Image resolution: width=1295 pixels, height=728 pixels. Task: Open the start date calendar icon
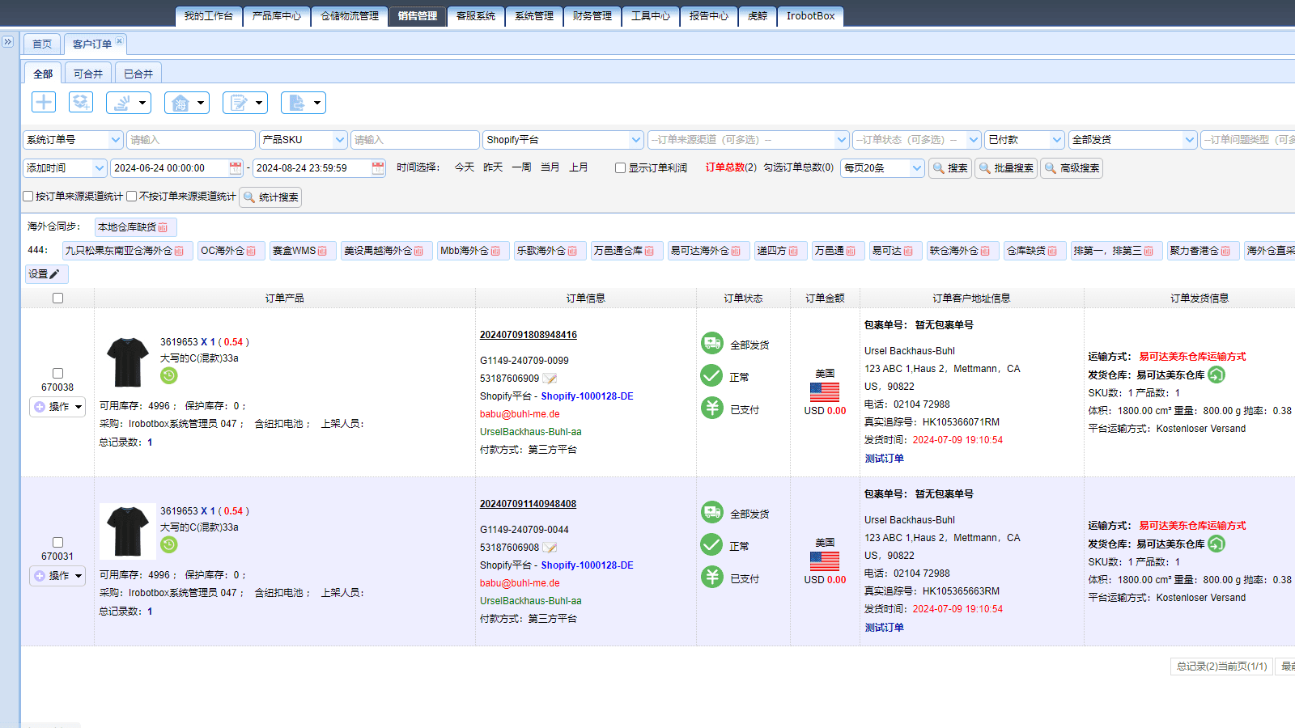pyautogui.click(x=236, y=168)
